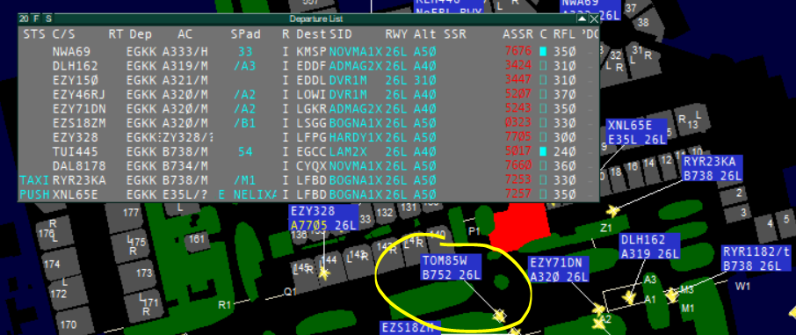Select the RYR23KA aircraft symbol near Z1
The width and height of the screenshot is (796, 335).
point(613,210)
